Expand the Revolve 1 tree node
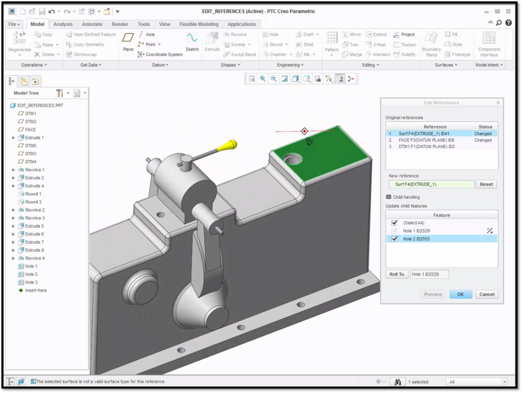 [13, 170]
